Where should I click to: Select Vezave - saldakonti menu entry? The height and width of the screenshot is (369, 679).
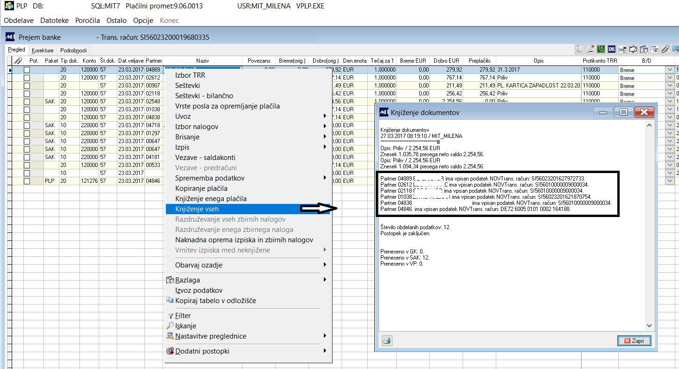pyautogui.click(x=249, y=157)
